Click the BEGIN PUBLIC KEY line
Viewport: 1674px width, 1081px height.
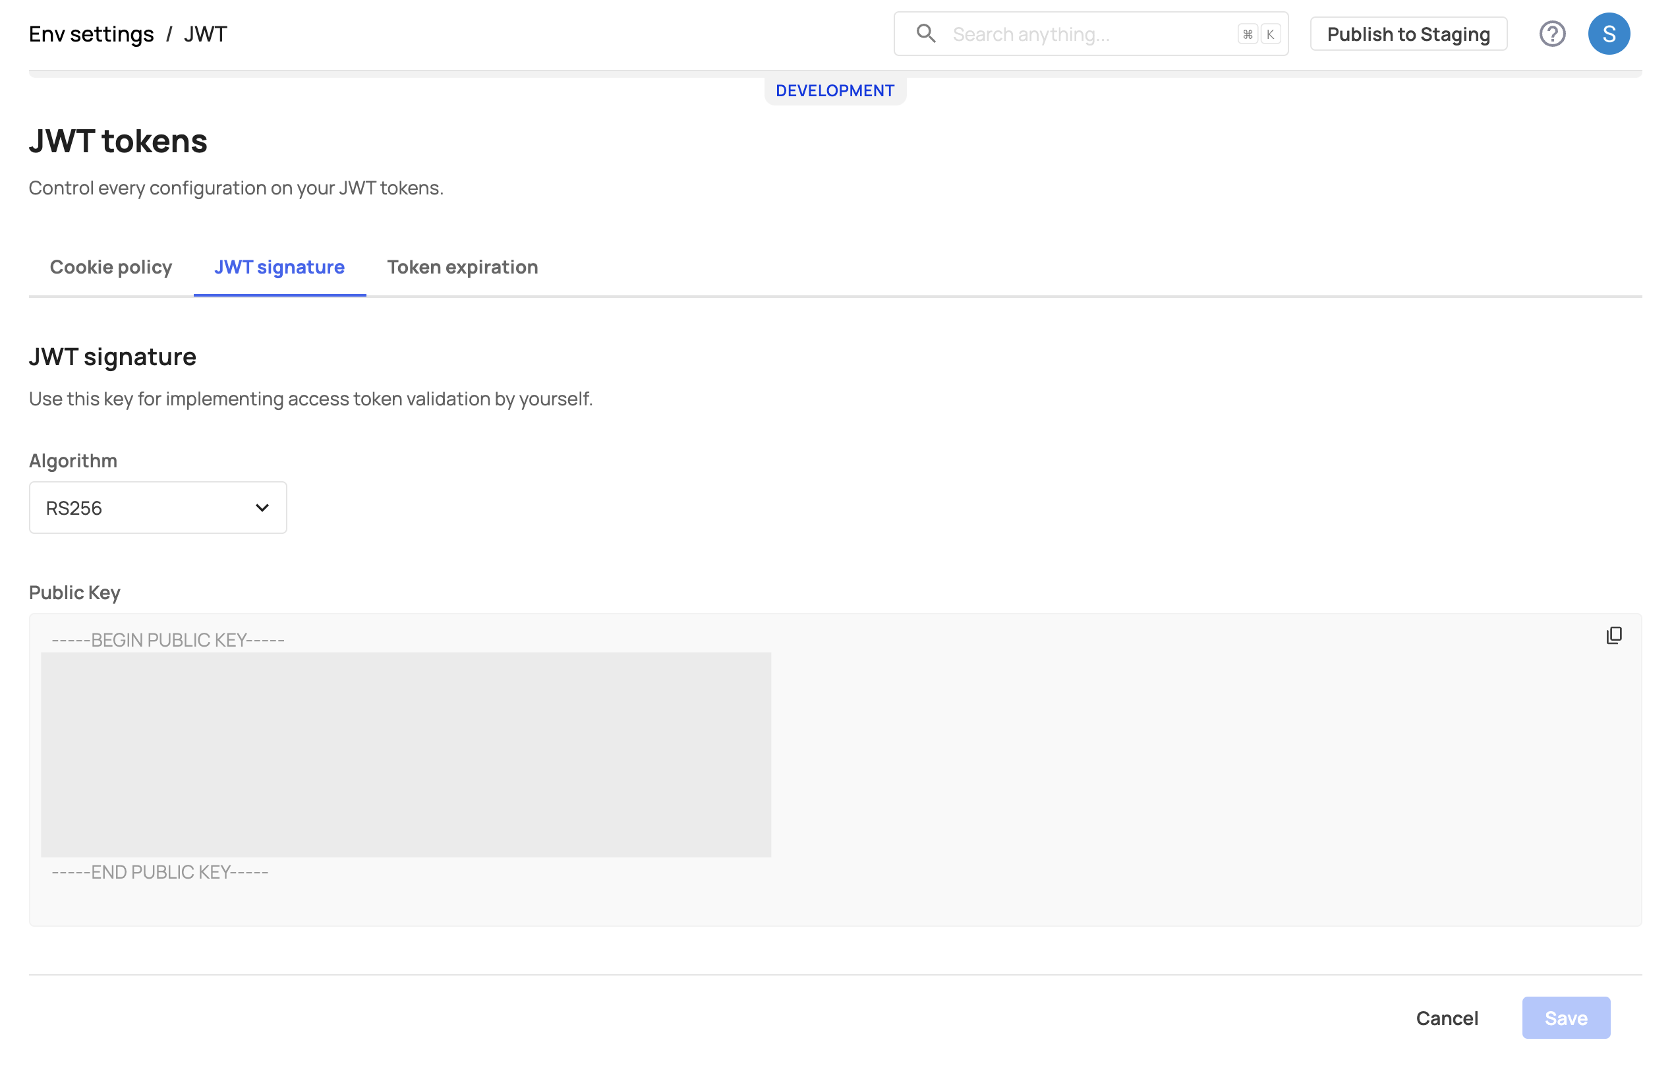[168, 640]
